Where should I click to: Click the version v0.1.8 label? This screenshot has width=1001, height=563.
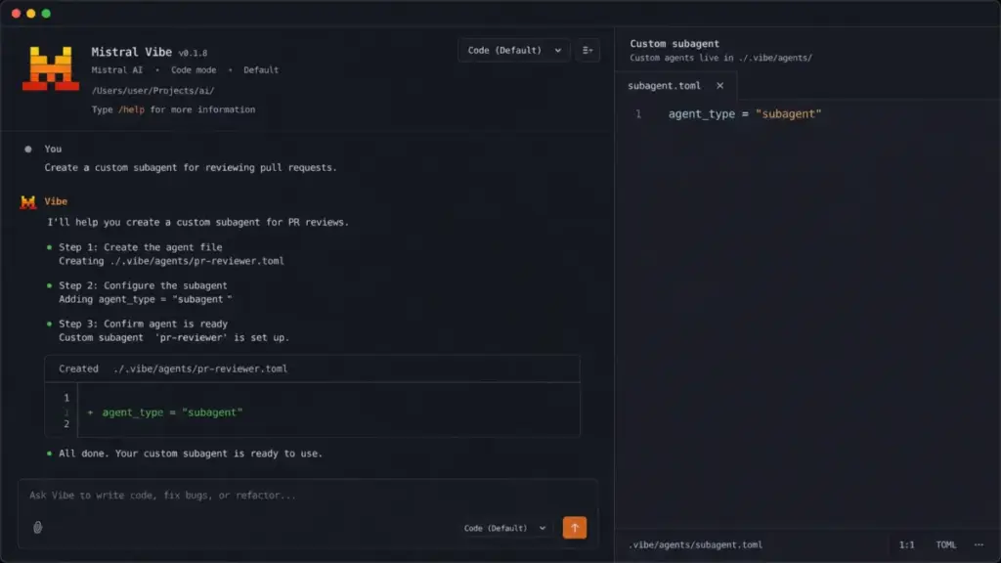click(x=193, y=53)
